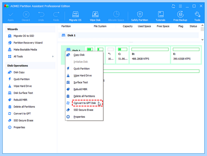Select the D: 488.28GB NTFS partition block
This screenshot has width=207, height=156.
tap(150, 55)
